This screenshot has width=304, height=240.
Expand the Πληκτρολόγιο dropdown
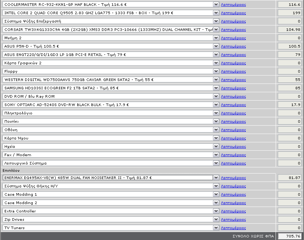click(111, 113)
